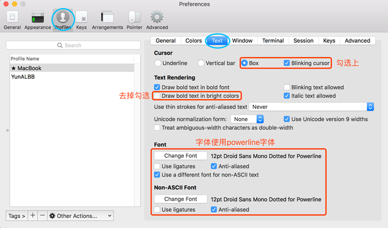Switch to the Terminal profile tab
This screenshot has height=228, width=388.
tap(273, 40)
